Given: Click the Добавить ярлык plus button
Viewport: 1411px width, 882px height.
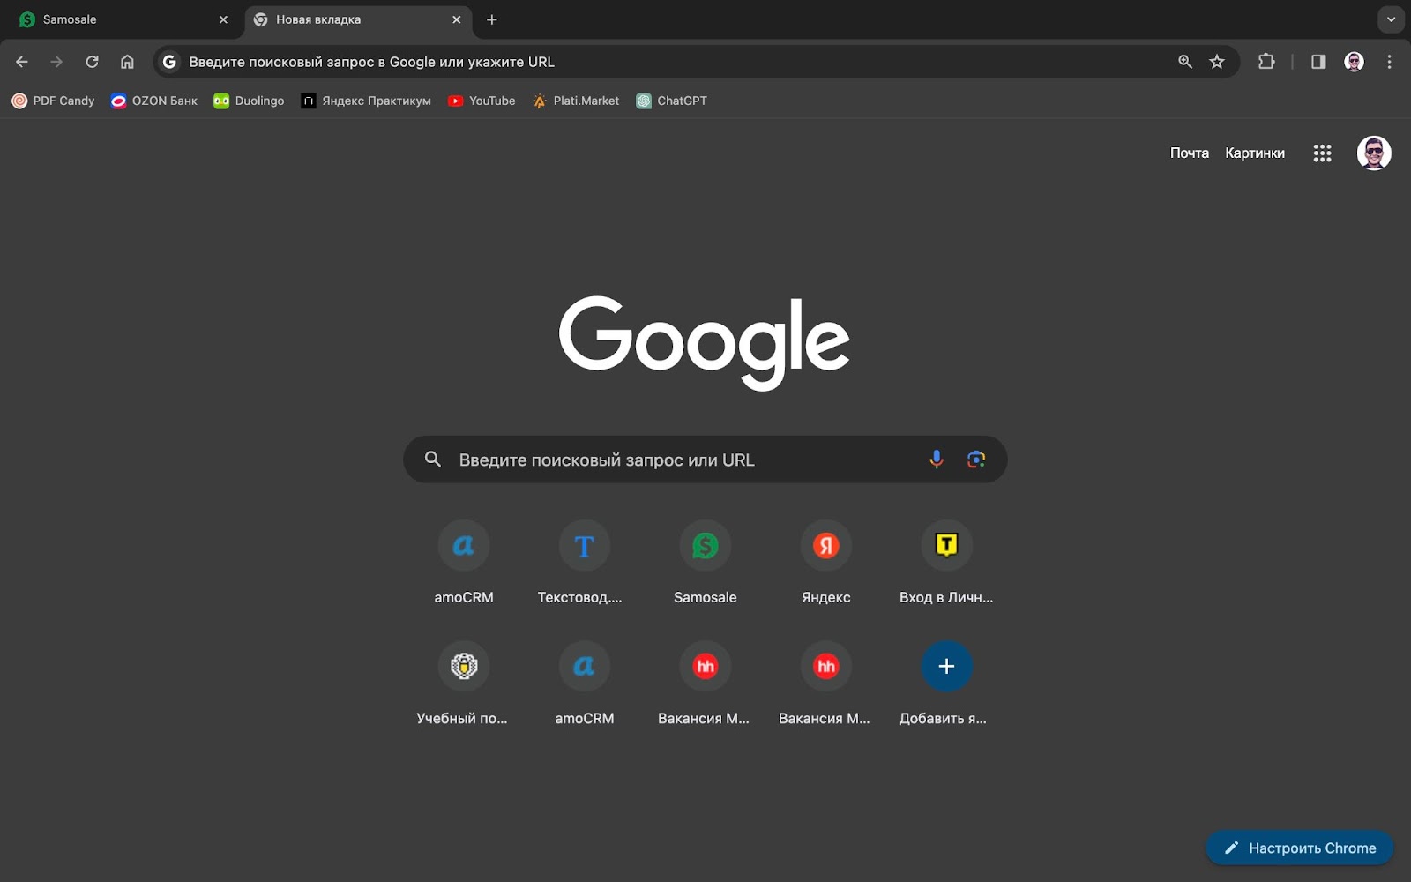Looking at the screenshot, I should click(x=946, y=667).
